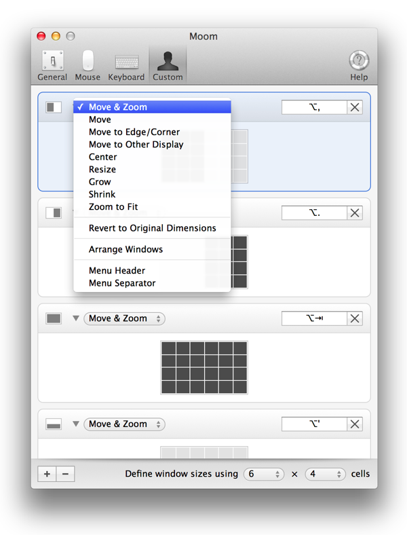Switch to the Mouse preferences tab
The image size is (407, 535).
tap(88, 66)
